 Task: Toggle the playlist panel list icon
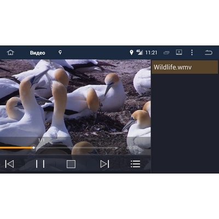tap(135, 164)
